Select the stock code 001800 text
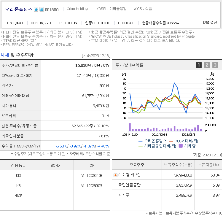 52,10
